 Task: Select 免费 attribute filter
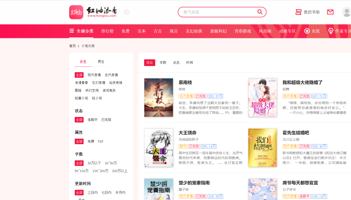[91, 141]
